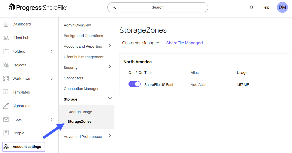292x153 pixels.
Task: Click the '1.57 MB' usage value
Action: click(243, 85)
